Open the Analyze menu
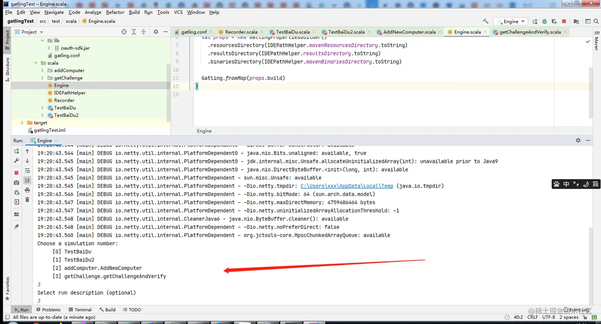The image size is (601, 324). point(93,12)
